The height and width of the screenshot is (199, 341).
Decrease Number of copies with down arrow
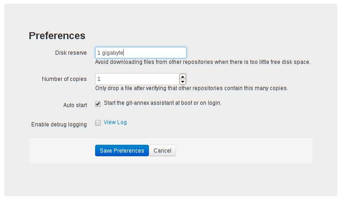pos(183,82)
